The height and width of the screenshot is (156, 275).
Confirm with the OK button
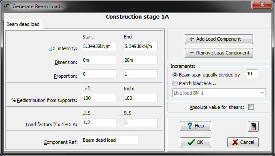195,142
